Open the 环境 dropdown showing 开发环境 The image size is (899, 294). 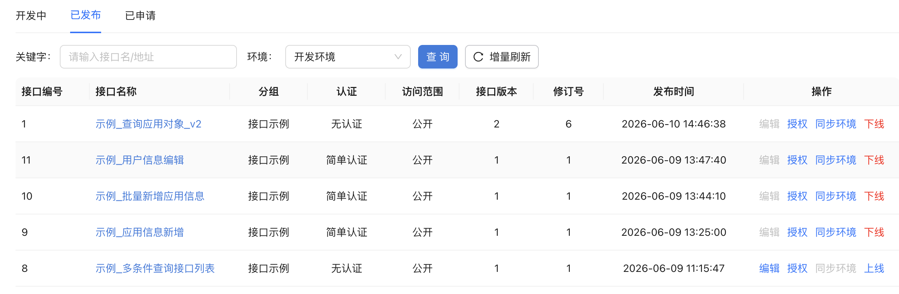348,57
